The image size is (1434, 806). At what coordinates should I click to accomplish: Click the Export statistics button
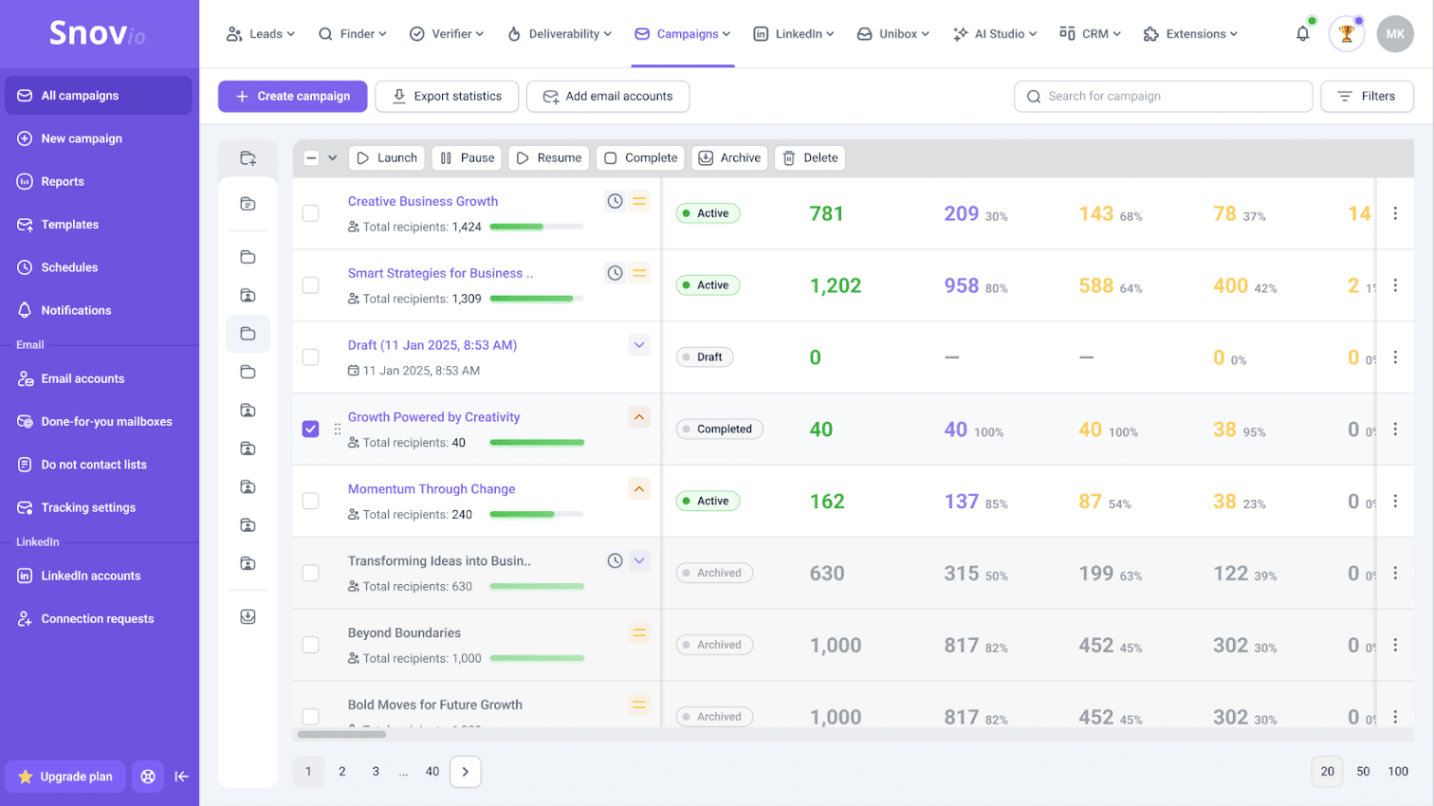447,96
